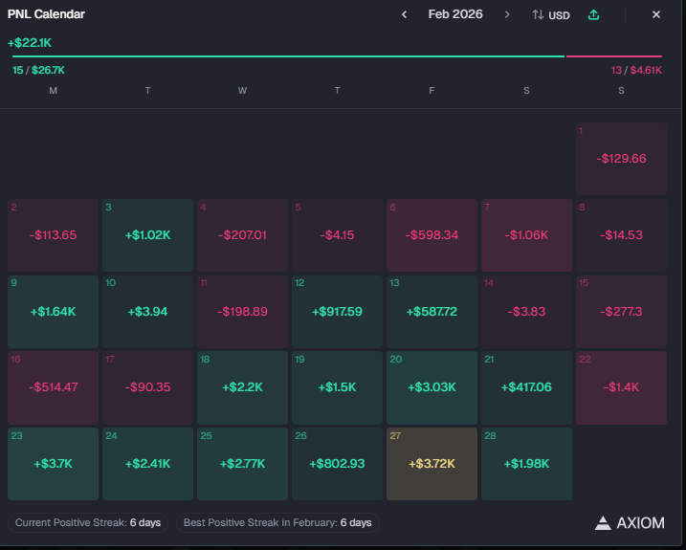
Task: Click the M weekday column header
Action: pos(53,91)
